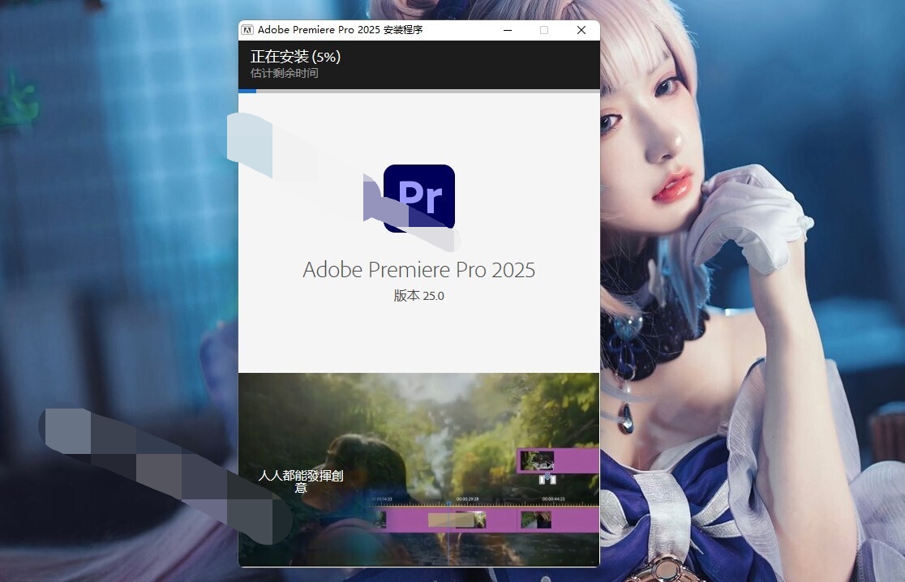
Task: Click the Adobe Premiere Pro 2025 title text
Action: (418, 269)
